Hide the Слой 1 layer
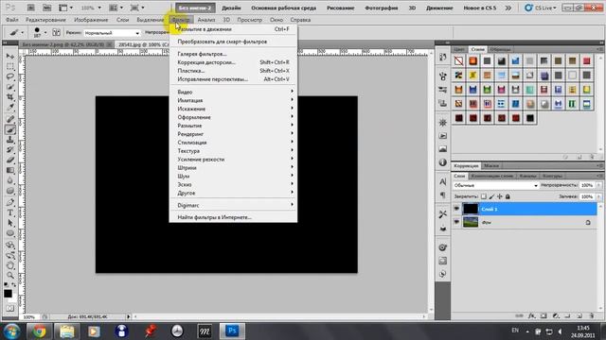This screenshot has width=606, height=340. click(x=456, y=209)
